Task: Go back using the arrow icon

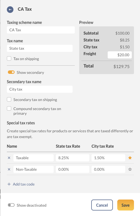Action: [10, 10]
